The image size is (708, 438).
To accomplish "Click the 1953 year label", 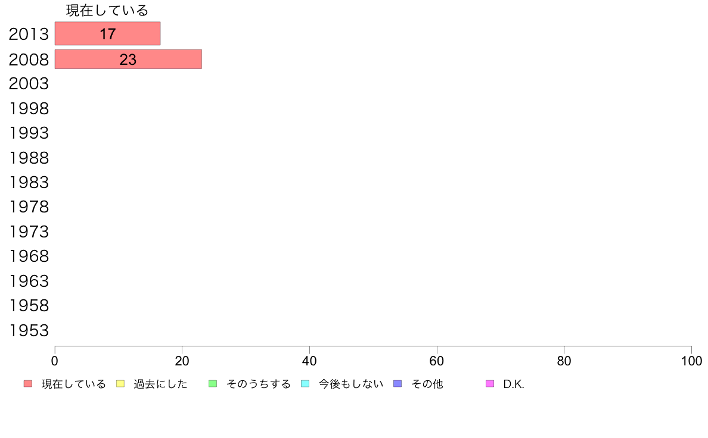I will click(x=29, y=331).
